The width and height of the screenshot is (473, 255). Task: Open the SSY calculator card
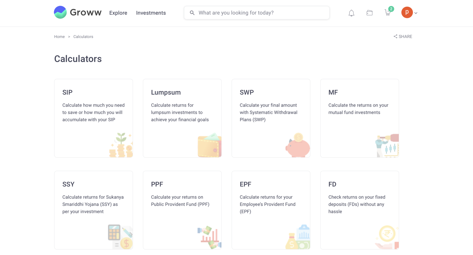click(x=93, y=210)
